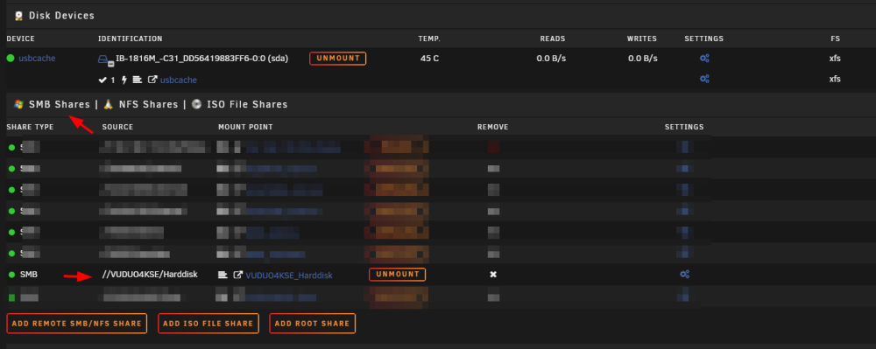Open the usbcache partition mount point link
876x349 pixels.
coord(179,80)
